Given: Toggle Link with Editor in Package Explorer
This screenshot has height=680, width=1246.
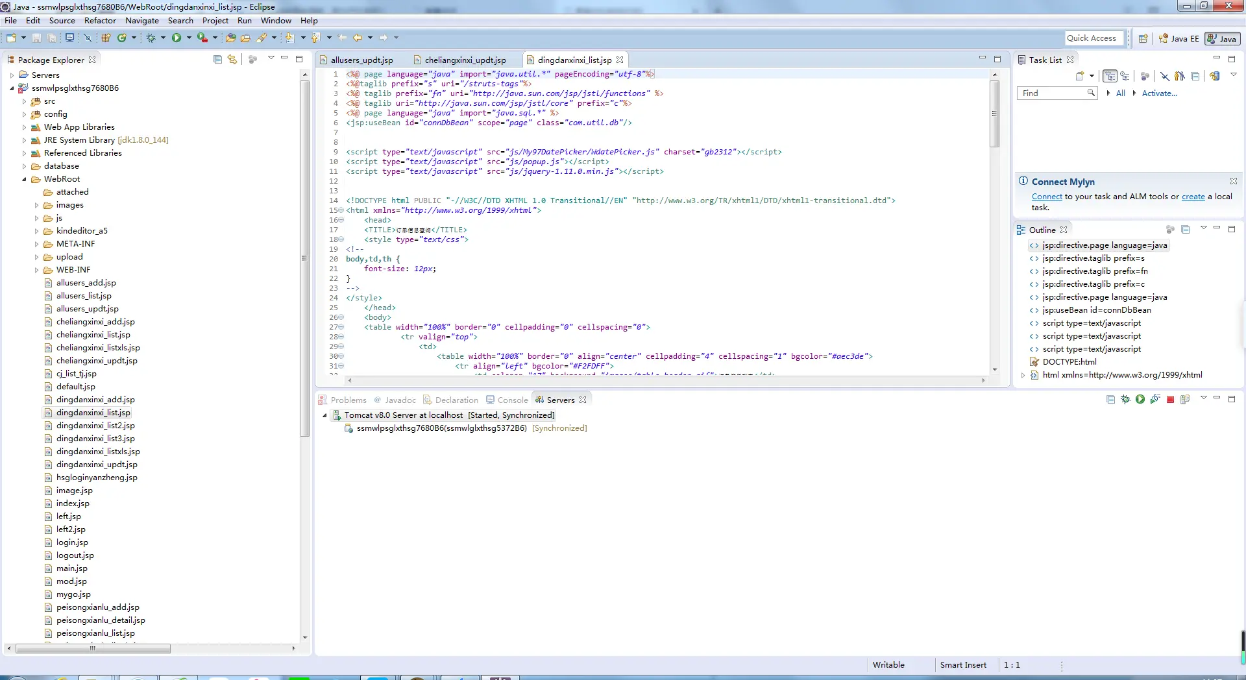Looking at the screenshot, I should point(232,59).
